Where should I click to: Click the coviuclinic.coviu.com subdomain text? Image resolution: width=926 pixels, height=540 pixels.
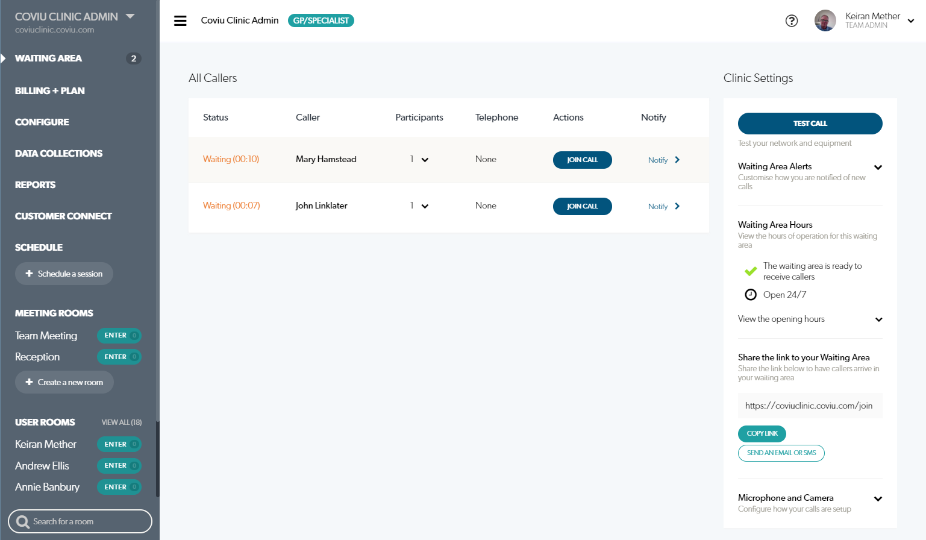55,30
